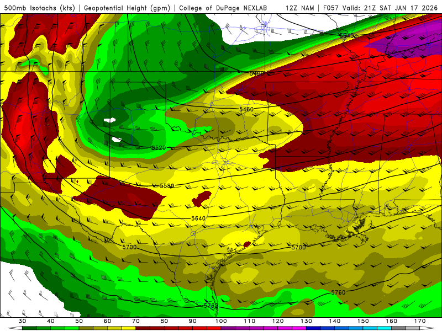Viewport: 442px width, 331px height.
Task: Select the 5580 height contour label
Action: (x=167, y=186)
